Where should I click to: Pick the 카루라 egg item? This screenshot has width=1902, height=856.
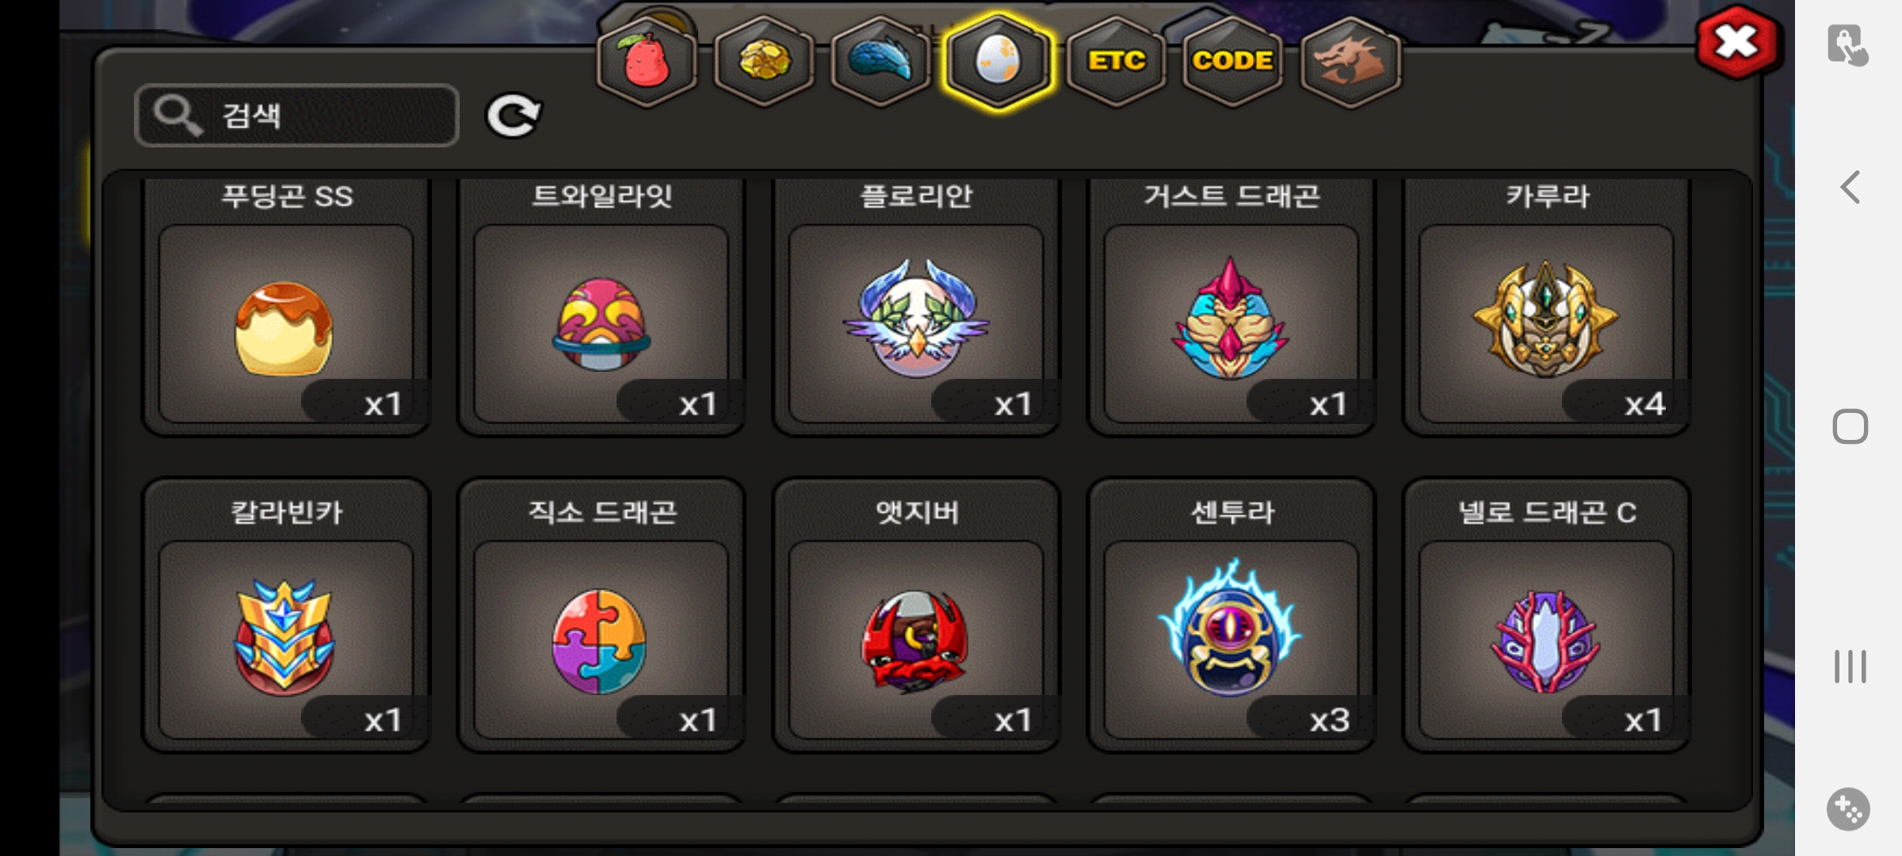pyautogui.click(x=1546, y=308)
